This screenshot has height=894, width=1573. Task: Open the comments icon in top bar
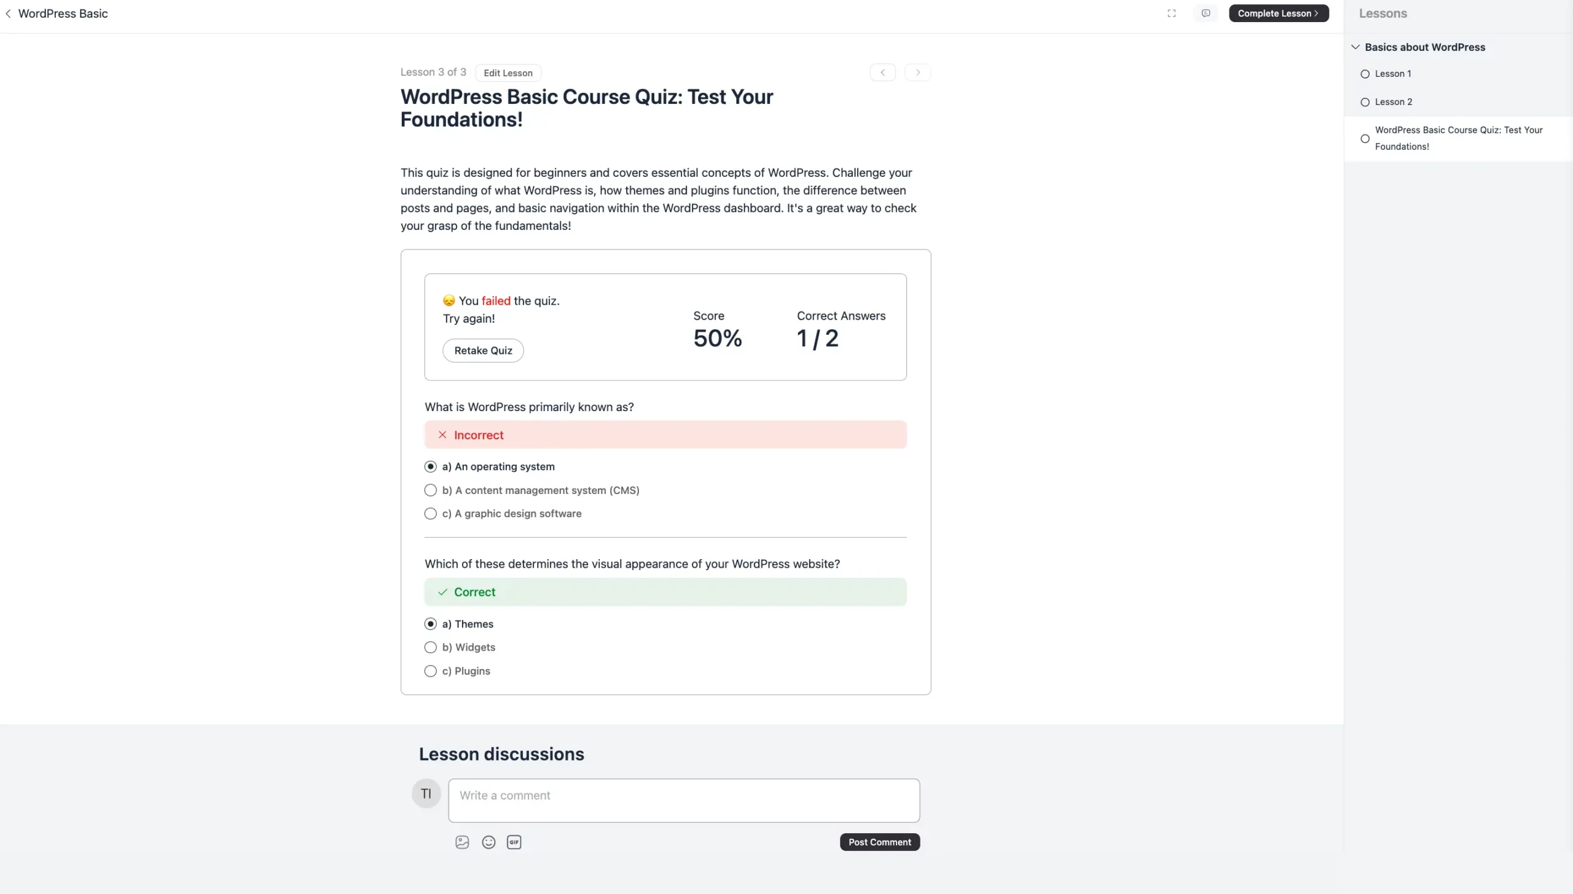tap(1206, 13)
